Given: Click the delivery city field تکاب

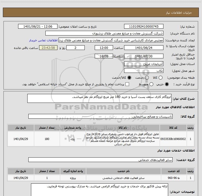Looking at the screenshot, I should 144,71.
